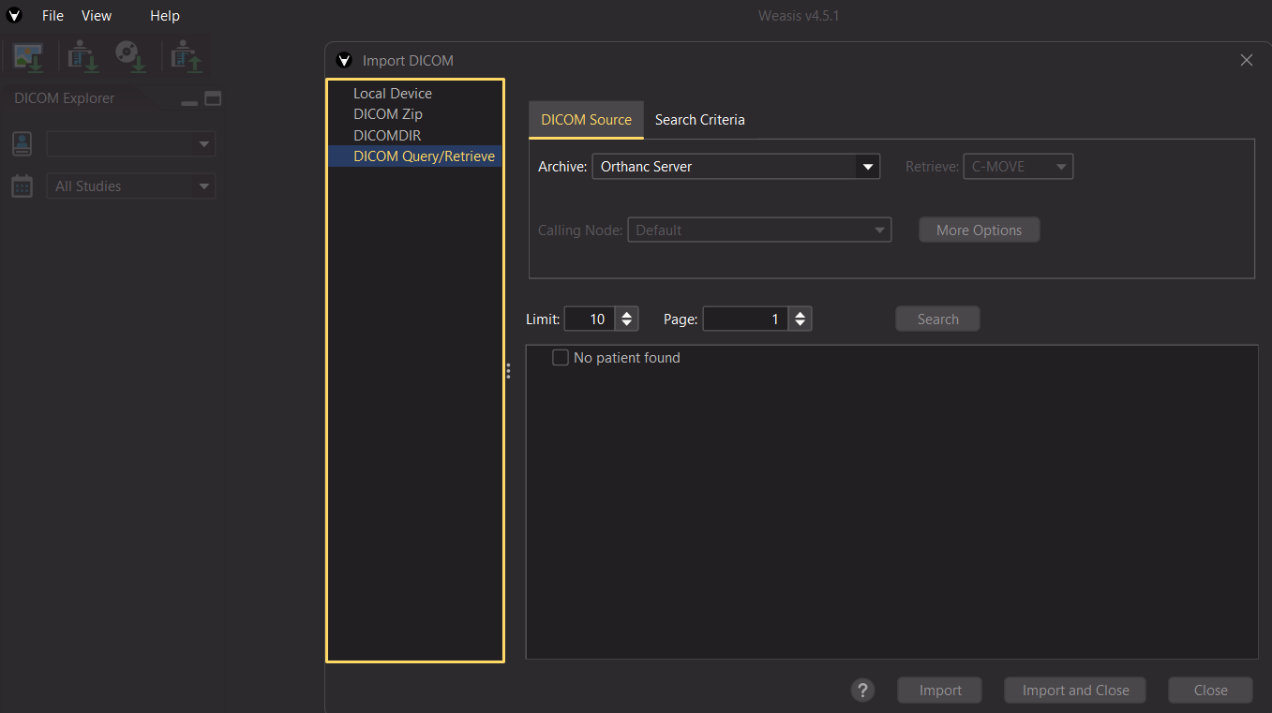Screen dimensions: 1272x713
Task: Click the Import and Close button
Action: (x=1075, y=691)
